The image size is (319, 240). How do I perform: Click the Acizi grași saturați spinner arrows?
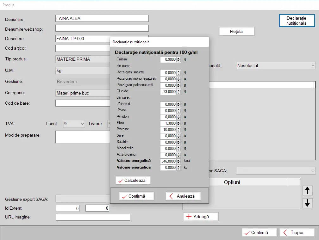coord(178,73)
